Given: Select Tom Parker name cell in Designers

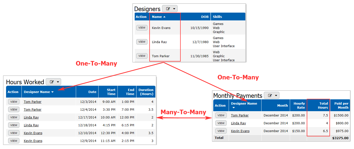Looking at the screenshot, I should [161, 56].
